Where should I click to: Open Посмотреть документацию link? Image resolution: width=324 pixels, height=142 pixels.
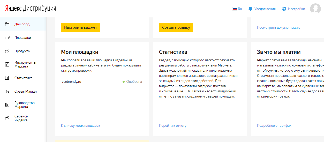pyautogui.click(x=279, y=27)
